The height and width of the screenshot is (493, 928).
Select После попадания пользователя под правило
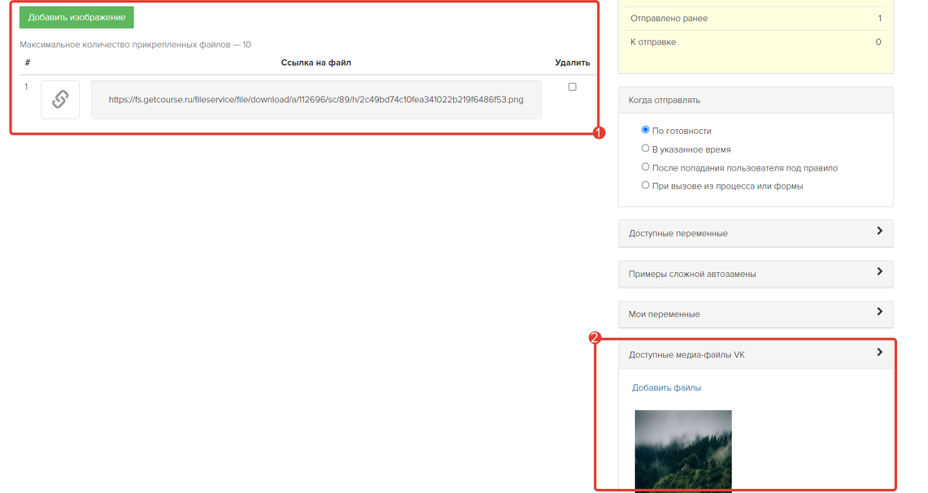(646, 167)
